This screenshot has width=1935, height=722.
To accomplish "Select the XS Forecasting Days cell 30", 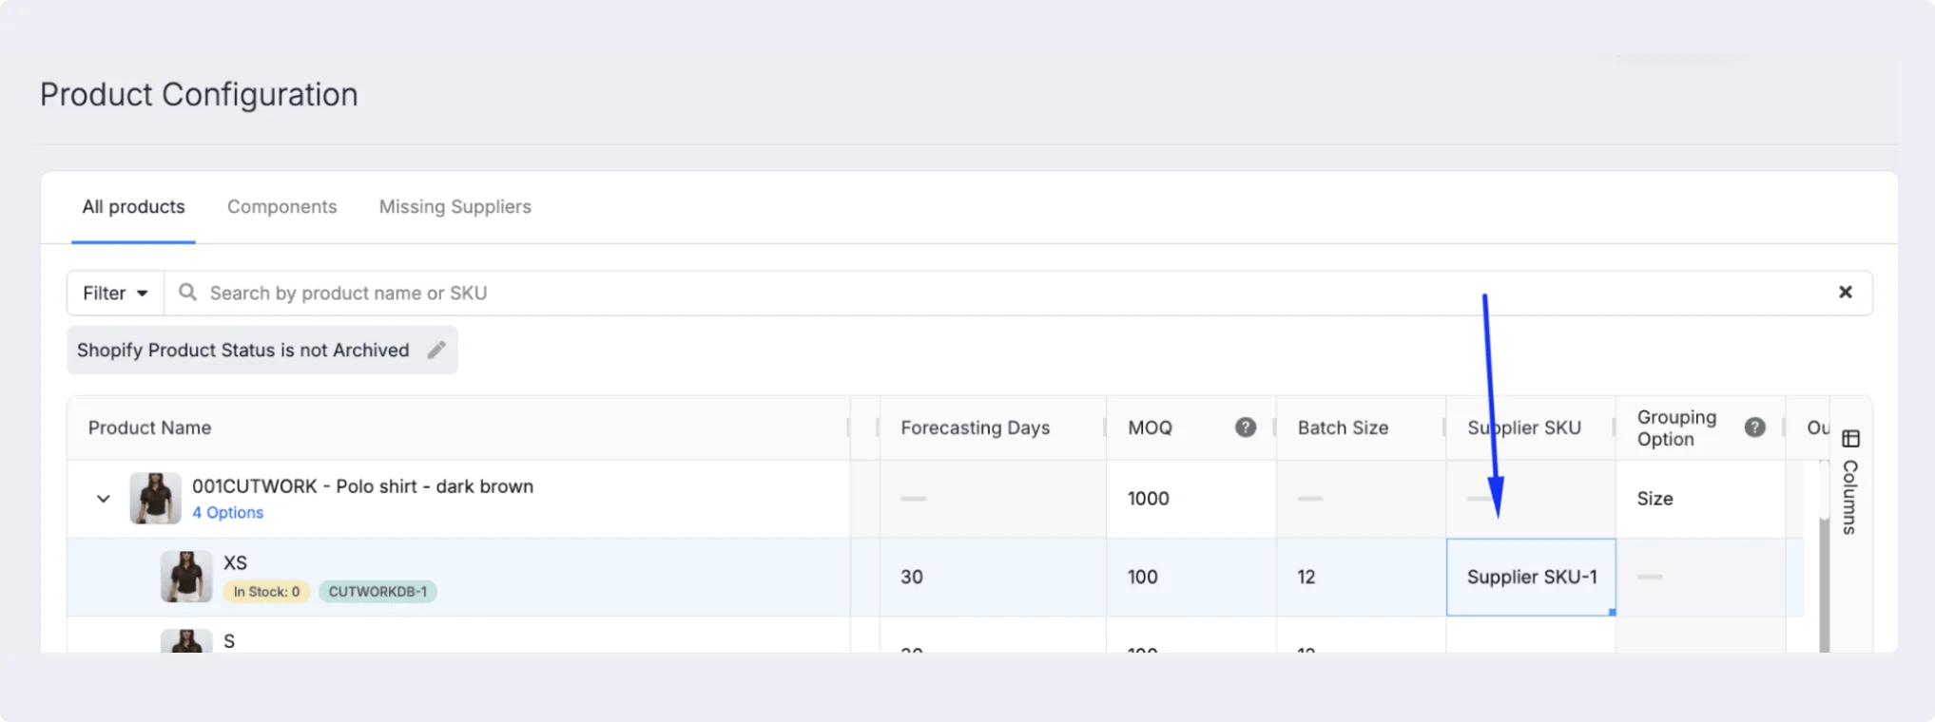I will 993,577.
